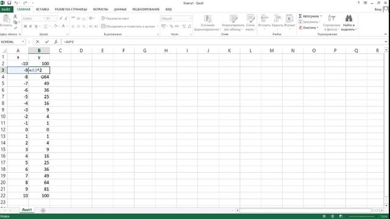The width and height of the screenshot is (390, 219).
Task: Open the ФАЙЛ tab
Action: point(6,10)
